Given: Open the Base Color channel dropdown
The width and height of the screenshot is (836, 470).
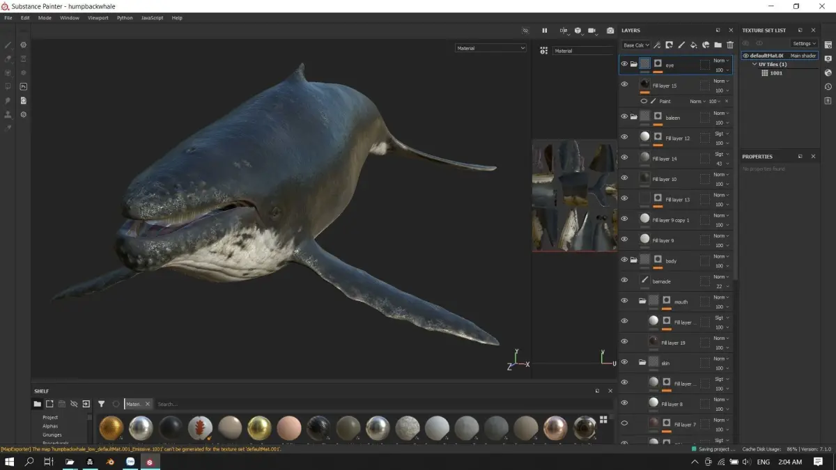Looking at the screenshot, I should (635, 45).
